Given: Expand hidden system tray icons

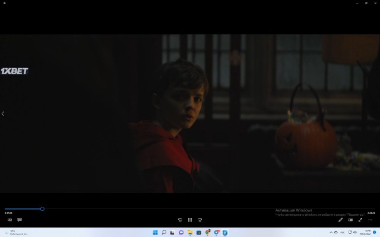Looking at the screenshot, I should tap(331, 232).
